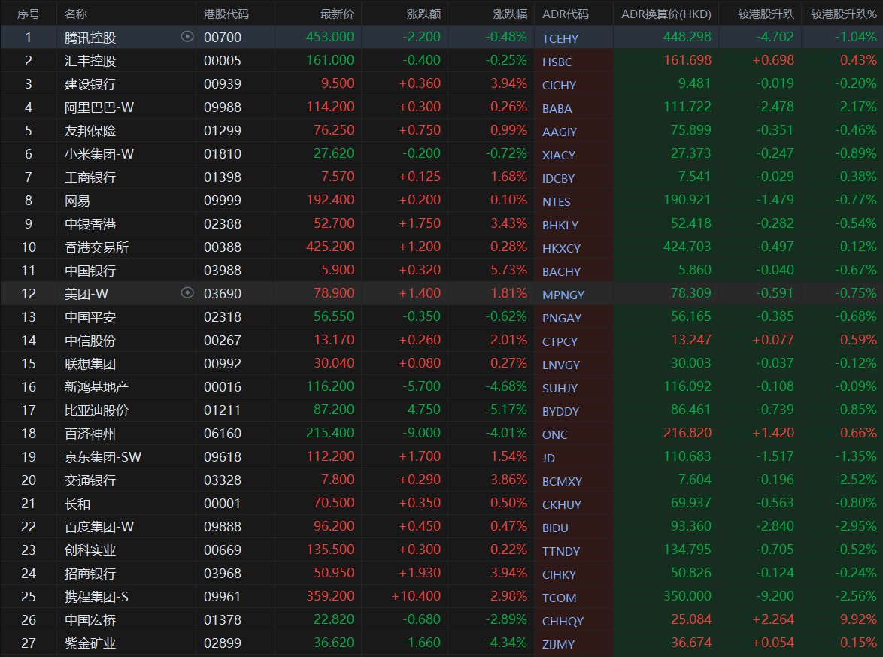Click stock code 09961
This screenshot has height=657, width=883.
point(223,597)
